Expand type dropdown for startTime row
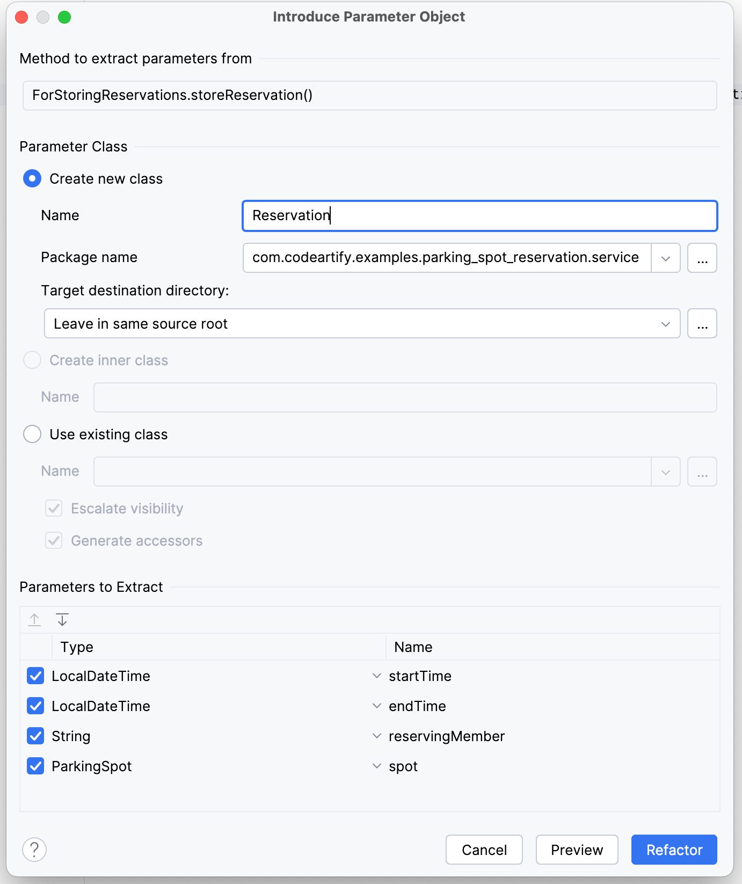This screenshot has height=884, width=742. click(x=377, y=676)
